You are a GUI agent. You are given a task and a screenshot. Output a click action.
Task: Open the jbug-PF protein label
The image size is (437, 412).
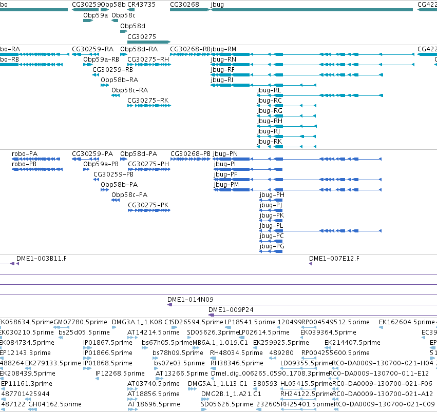(x=225, y=174)
